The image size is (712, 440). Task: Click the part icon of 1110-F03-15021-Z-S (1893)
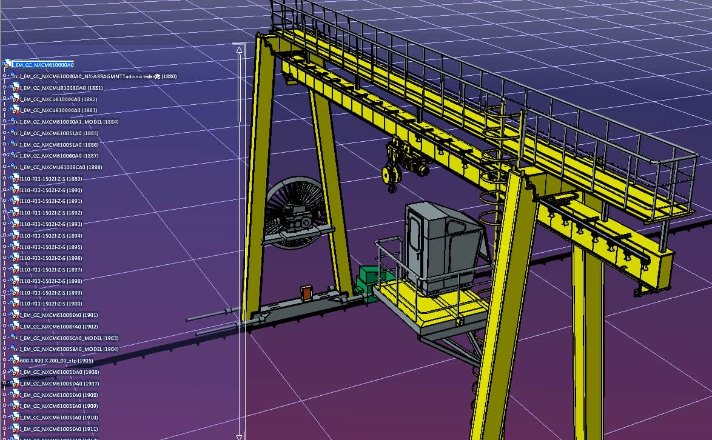[x=15, y=224]
